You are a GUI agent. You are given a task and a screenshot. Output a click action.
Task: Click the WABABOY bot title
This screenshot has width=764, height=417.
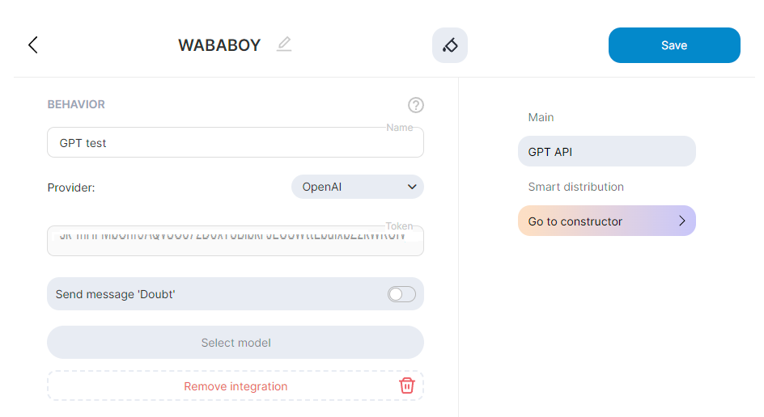(x=219, y=45)
